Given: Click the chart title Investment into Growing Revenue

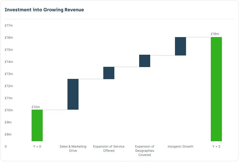Looking at the screenshot, I should 44,10.
